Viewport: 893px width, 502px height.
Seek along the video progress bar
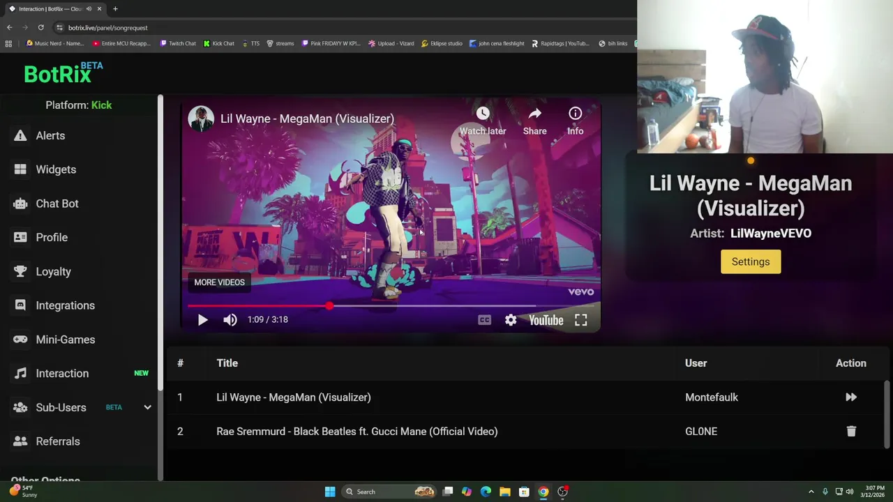point(391,305)
